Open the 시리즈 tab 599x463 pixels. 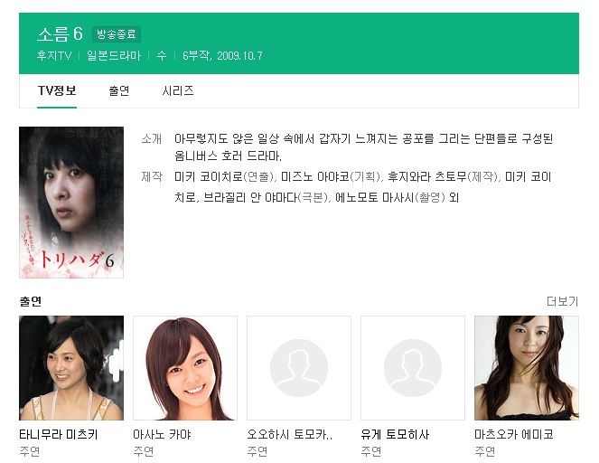(x=178, y=90)
